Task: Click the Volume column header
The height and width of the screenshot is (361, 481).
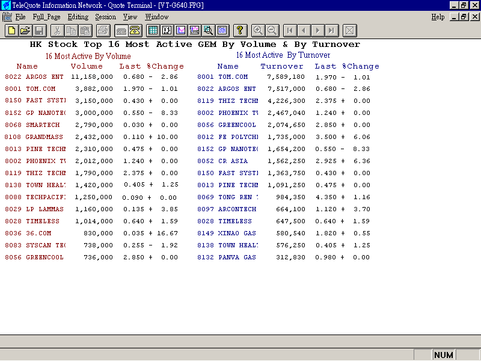Action: (x=87, y=66)
